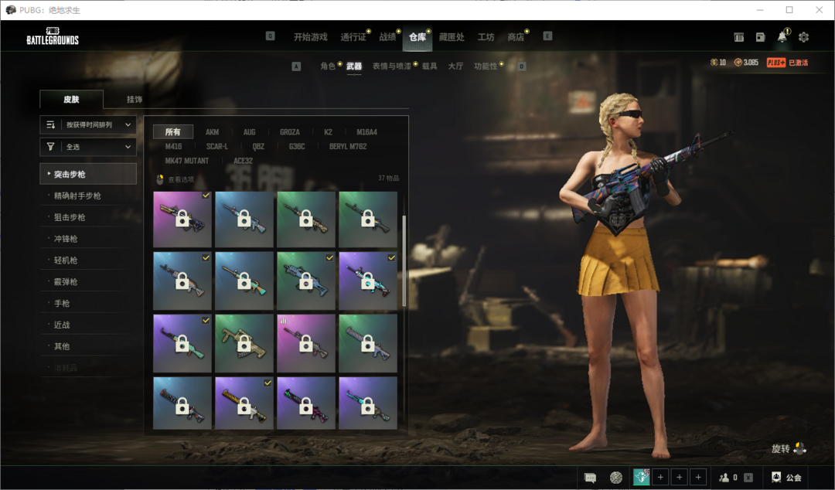835x490 pixels.
Task: Select the green skin with checkmark
Action: click(x=306, y=281)
